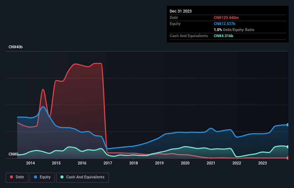Click the 1.0% Debt/Equity Ratio text
The width and height of the screenshot is (294, 188).
click(234, 30)
